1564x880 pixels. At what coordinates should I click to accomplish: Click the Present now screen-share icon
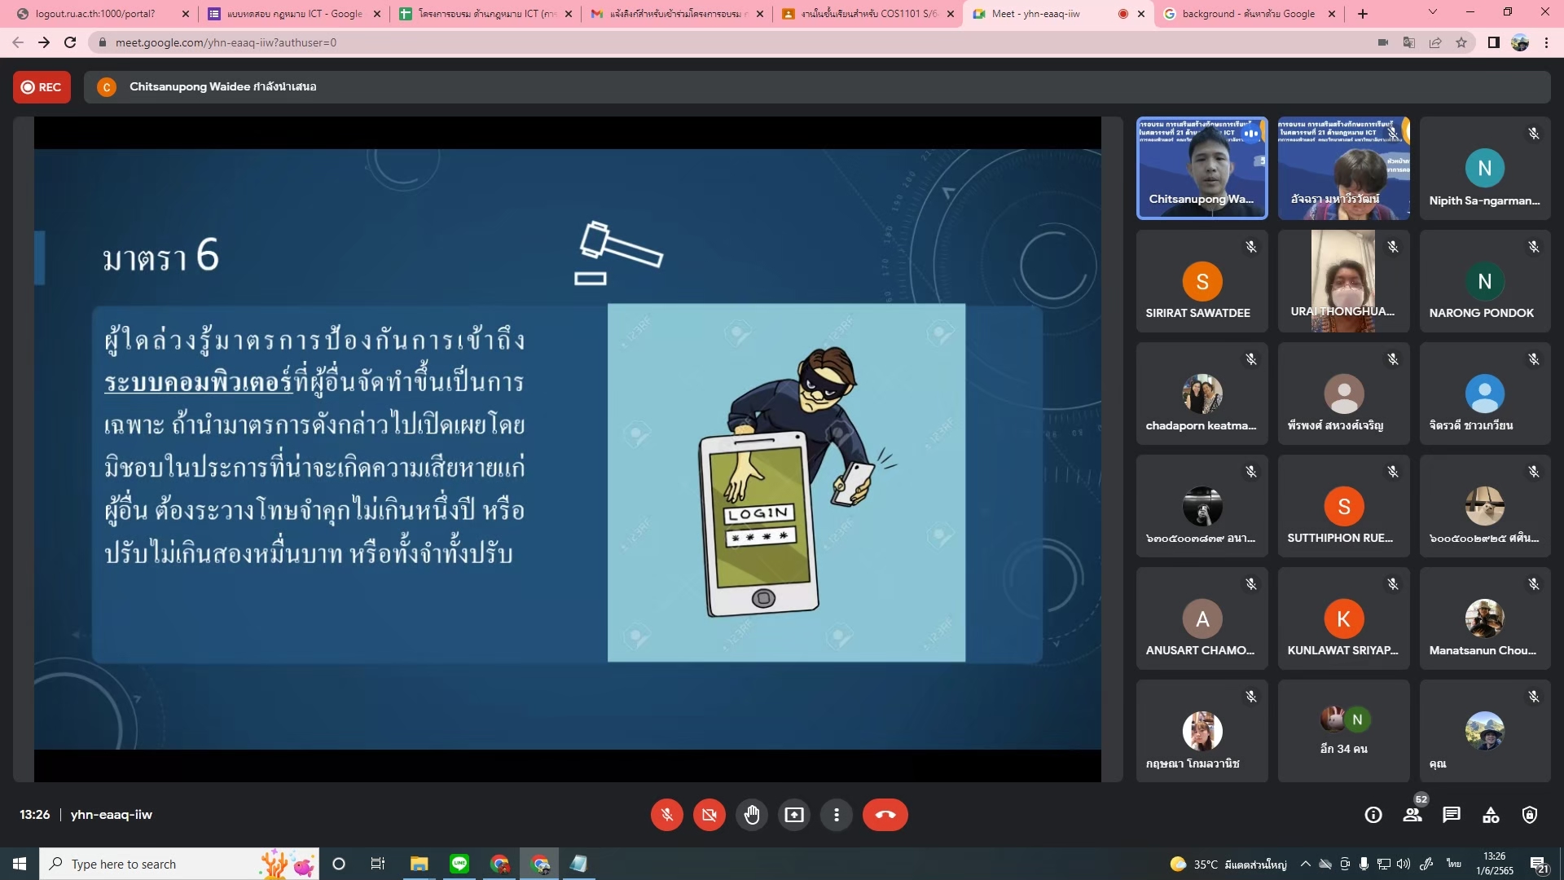pos(794,815)
